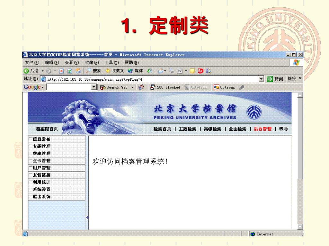This screenshot has height=246, width=329.
Task: Open the 工具 menu
Action: 111,62
